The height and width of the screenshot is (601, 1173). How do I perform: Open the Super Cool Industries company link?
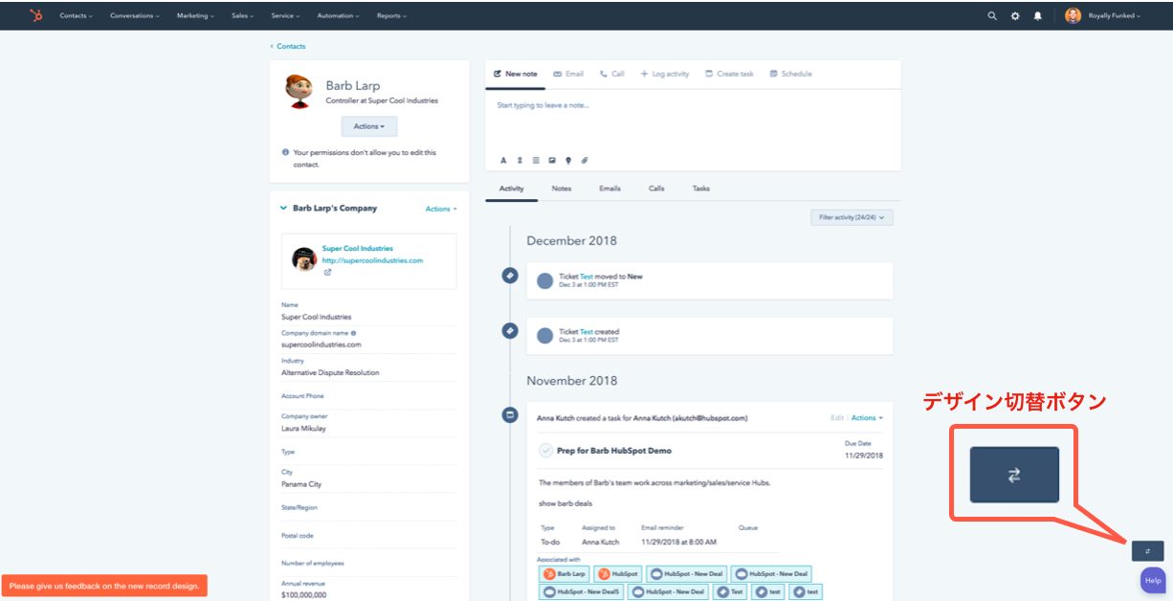tap(357, 249)
